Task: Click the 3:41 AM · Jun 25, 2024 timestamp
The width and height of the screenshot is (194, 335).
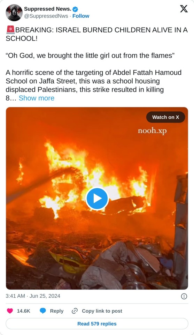Action: click(x=33, y=296)
